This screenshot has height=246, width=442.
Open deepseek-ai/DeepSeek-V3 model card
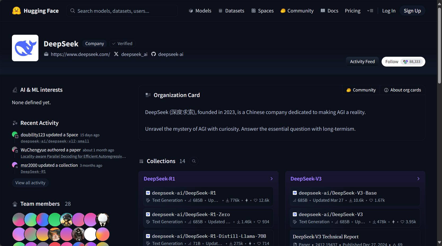coord(355,218)
